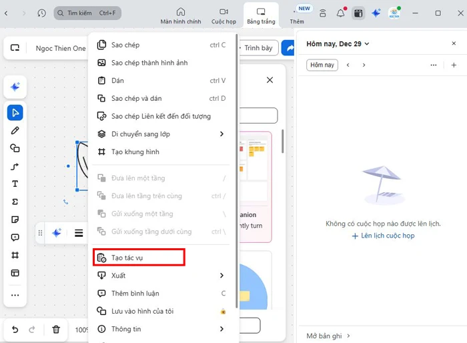
Task: Open AI Companion sparkle in top bar
Action: [x=376, y=13]
